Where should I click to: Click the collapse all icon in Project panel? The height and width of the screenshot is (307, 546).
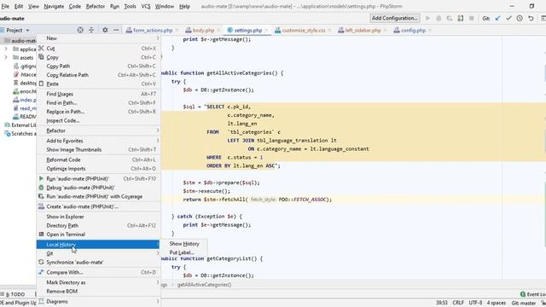[91, 30]
